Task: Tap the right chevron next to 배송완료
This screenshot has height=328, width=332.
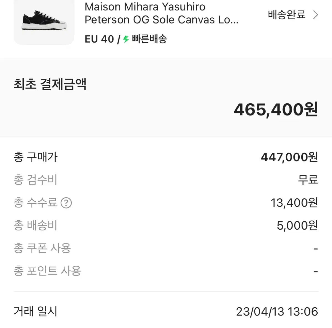Action: pos(316,15)
